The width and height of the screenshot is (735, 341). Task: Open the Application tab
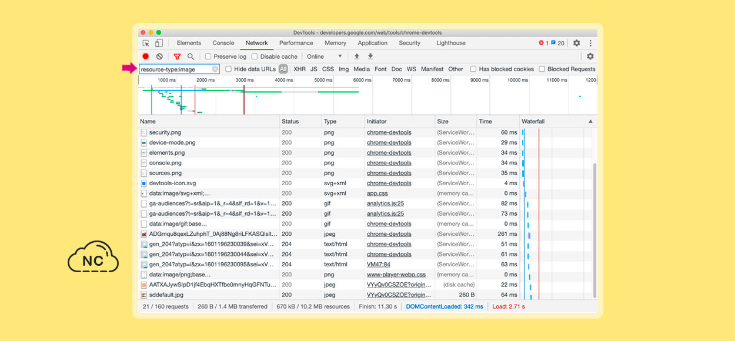(373, 43)
